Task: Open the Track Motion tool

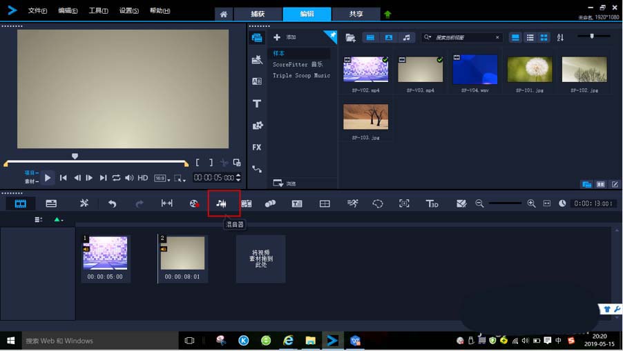Action: [x=270, y=203]
